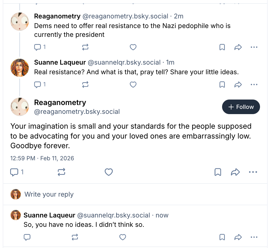
Task: Click the Write your reply field
Action: (49, 194)
